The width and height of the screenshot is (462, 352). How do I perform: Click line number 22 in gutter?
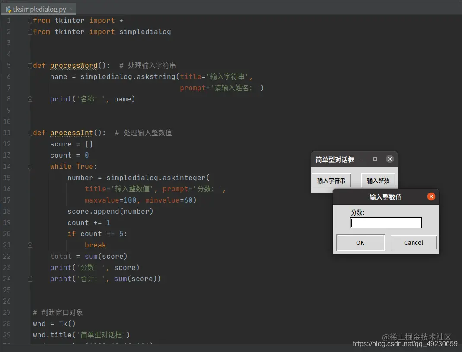pyautogui.click(x=7, y=256)
